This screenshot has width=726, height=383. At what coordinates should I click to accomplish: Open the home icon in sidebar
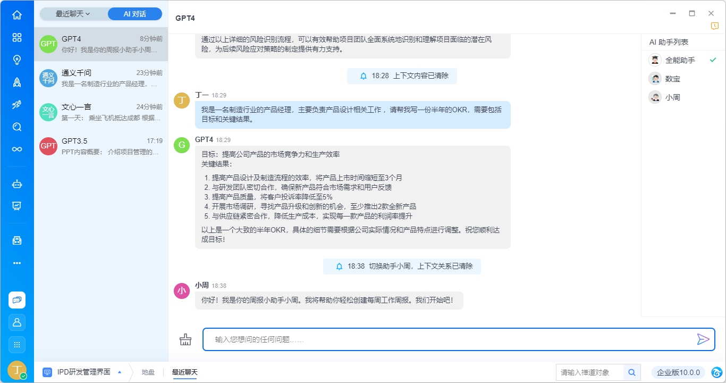pos(17,15)
